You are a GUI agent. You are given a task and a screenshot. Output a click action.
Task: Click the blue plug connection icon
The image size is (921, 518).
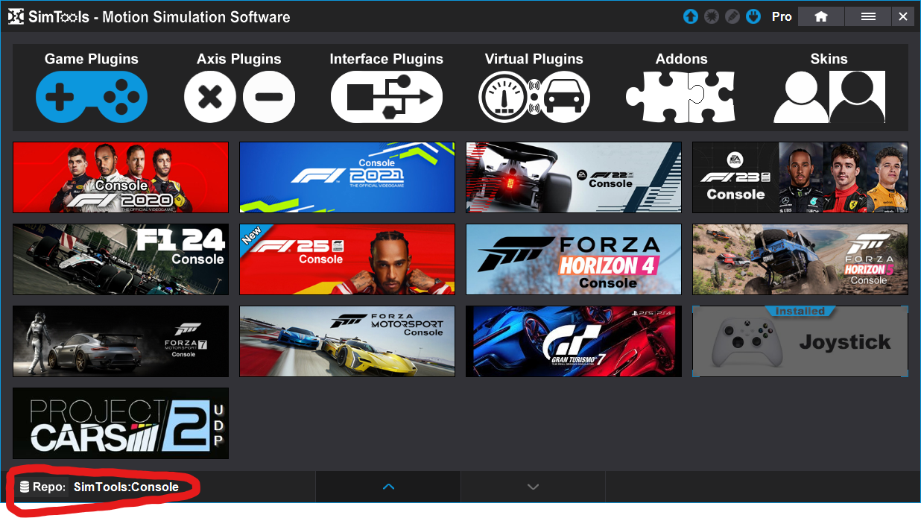pos(753,16)
